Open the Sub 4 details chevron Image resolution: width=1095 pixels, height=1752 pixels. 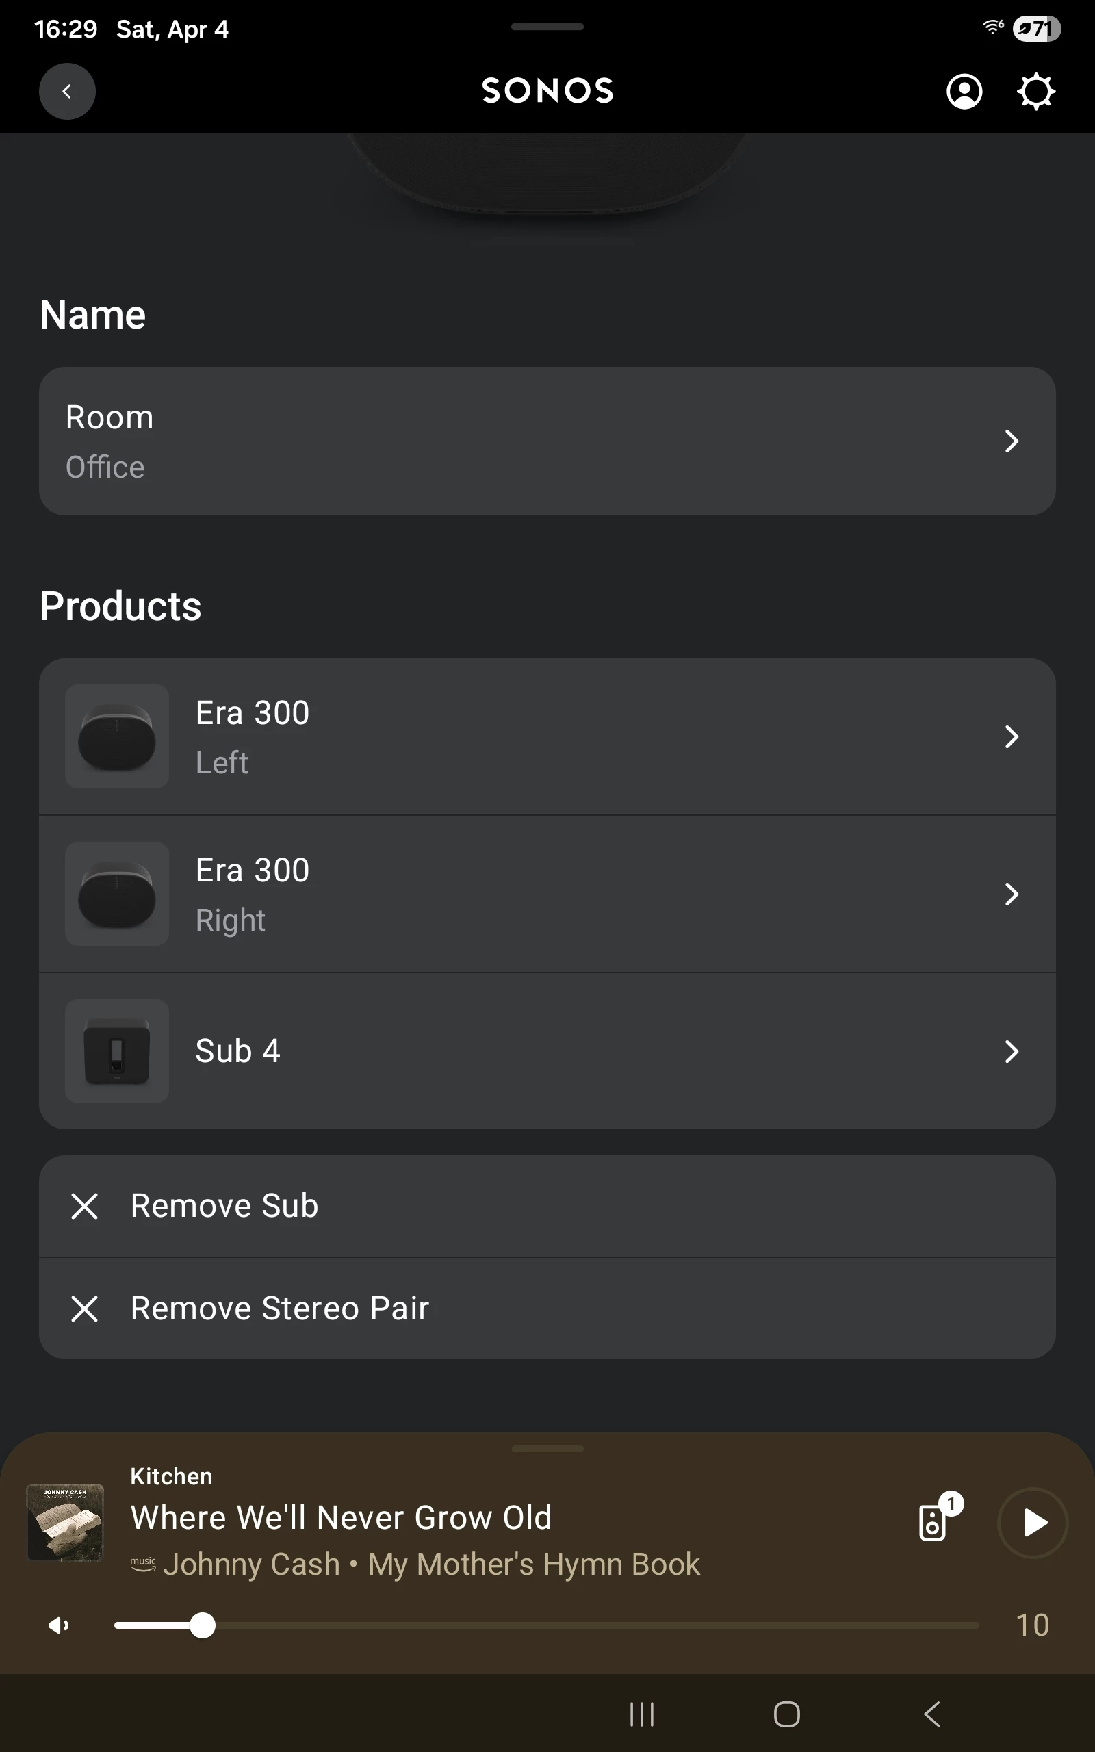1012,1051
